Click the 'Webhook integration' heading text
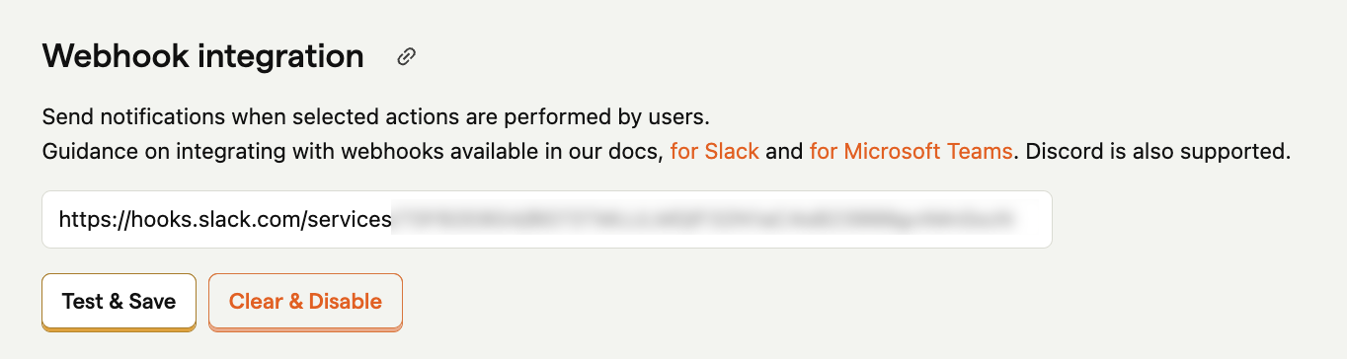 point(202,56)
